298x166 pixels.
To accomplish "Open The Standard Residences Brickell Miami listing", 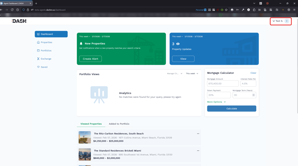I will [117, 150].
